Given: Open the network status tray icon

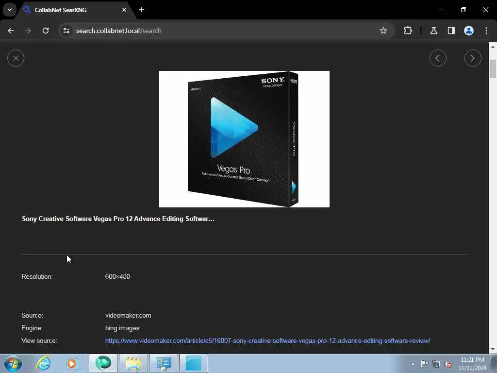Looking at the screenshot, I should pyautogui.click(x=436, y=364).
